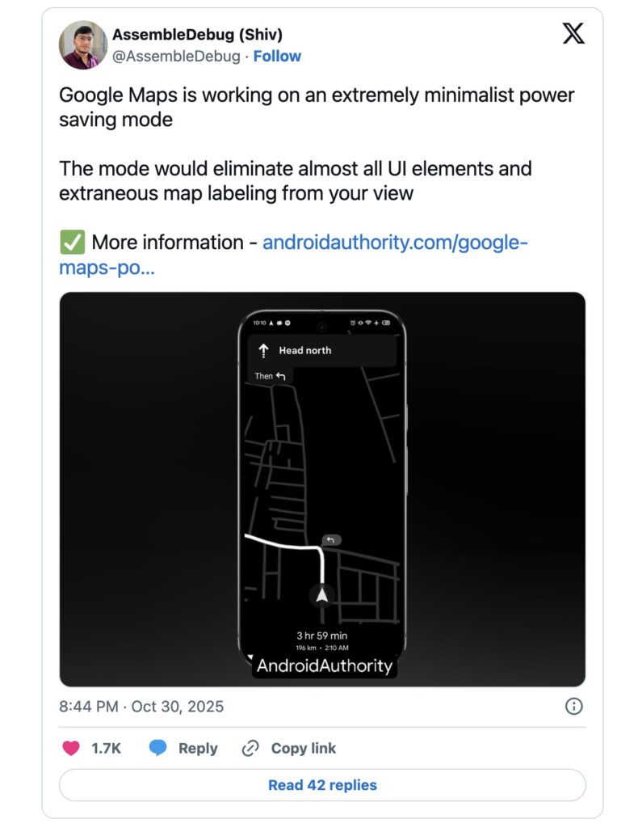Follow the AssembleDebug account
The width and height of the screenshot is (638, 828).
click(277, 56)
